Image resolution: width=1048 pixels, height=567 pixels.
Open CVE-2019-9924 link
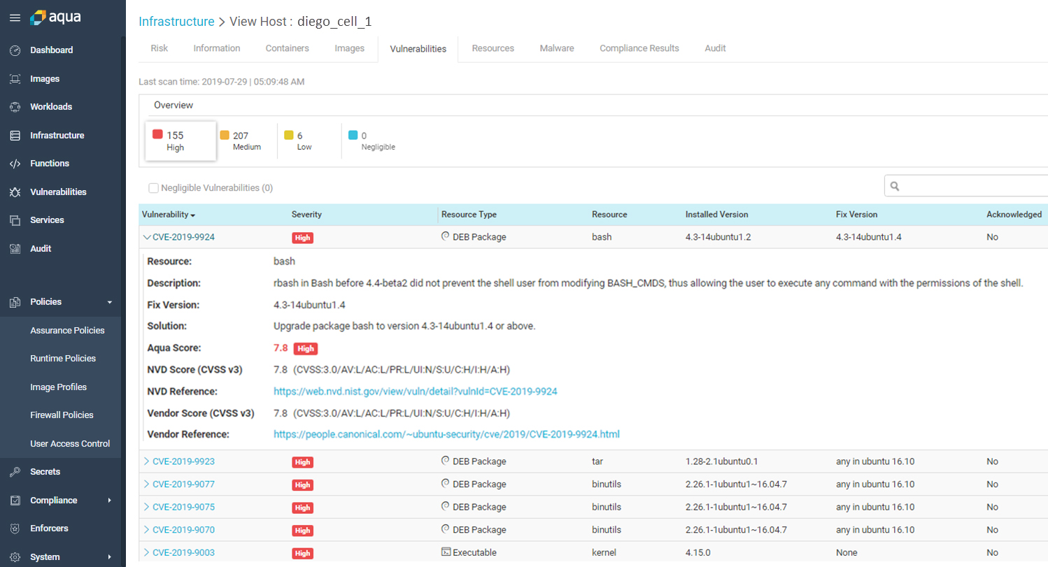[183, 237]
